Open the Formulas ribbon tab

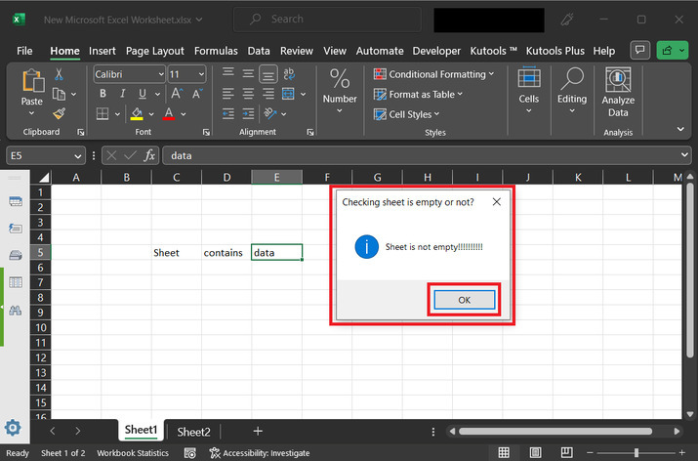216,51
